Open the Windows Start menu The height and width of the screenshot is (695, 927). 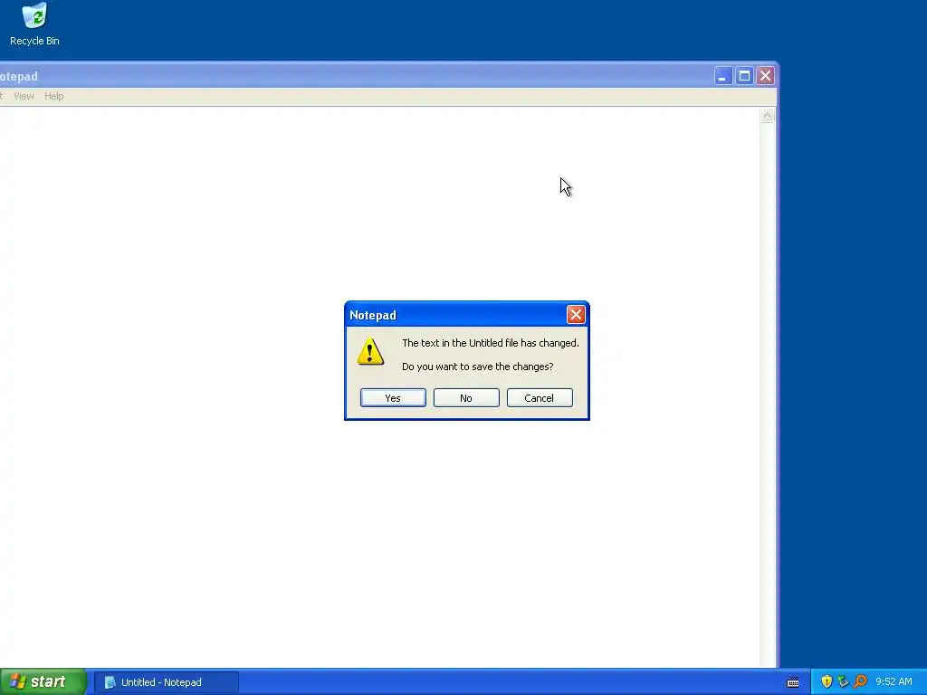(x=43, y=682)
